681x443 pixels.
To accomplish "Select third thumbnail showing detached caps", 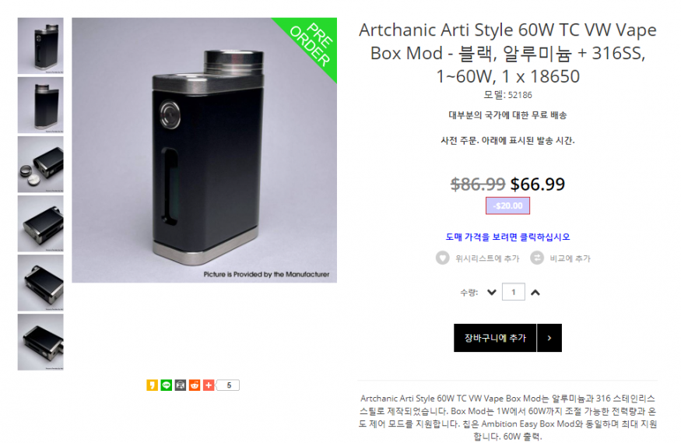I will (x=40, y=164).
